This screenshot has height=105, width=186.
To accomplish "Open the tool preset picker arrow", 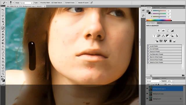I will tap(6, 3).
